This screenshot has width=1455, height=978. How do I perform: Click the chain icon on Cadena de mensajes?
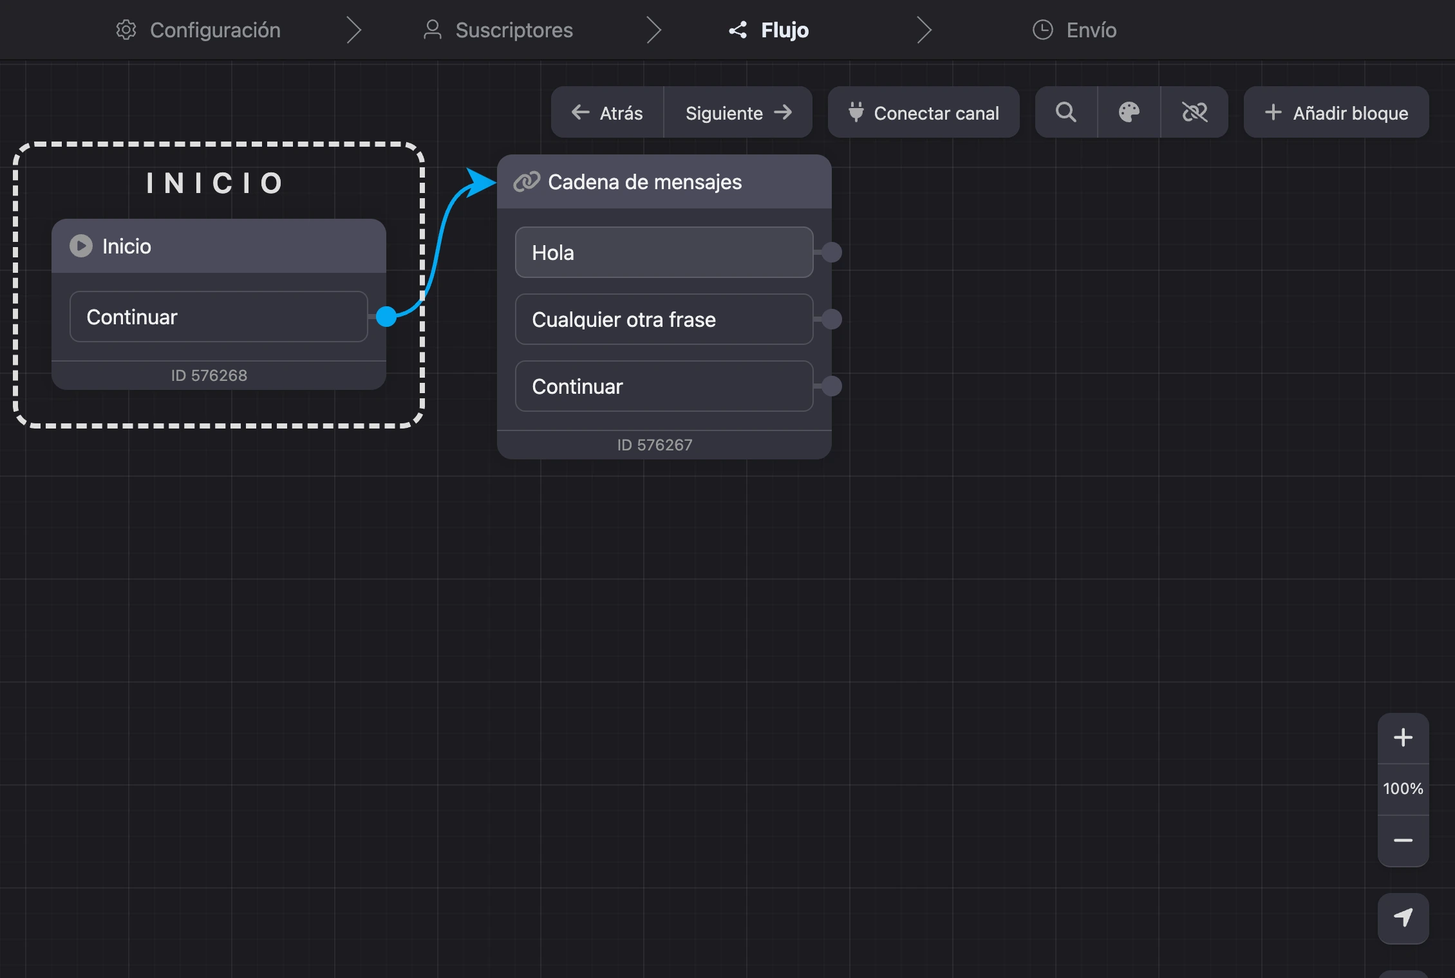[x=526, y=182]
